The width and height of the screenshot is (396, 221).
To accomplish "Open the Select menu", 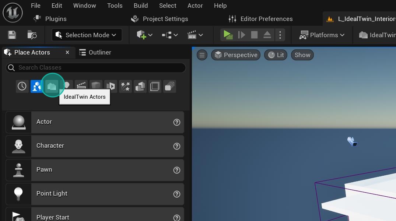I will pyautogui.click(x=168, y=6).
